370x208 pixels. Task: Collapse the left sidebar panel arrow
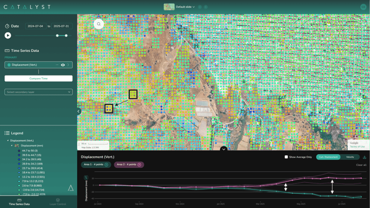79,111
